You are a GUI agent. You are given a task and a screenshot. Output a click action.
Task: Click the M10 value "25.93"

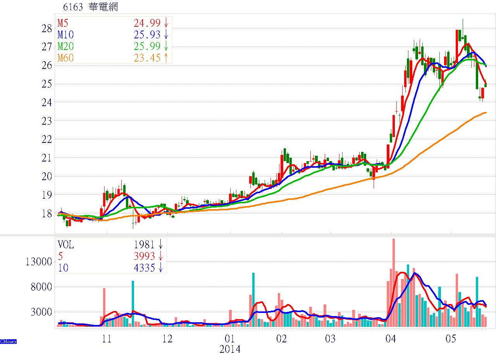click(x=147, y=34)
